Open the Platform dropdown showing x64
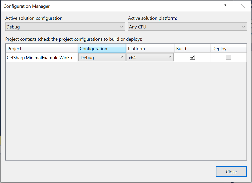 click(170, 57)
